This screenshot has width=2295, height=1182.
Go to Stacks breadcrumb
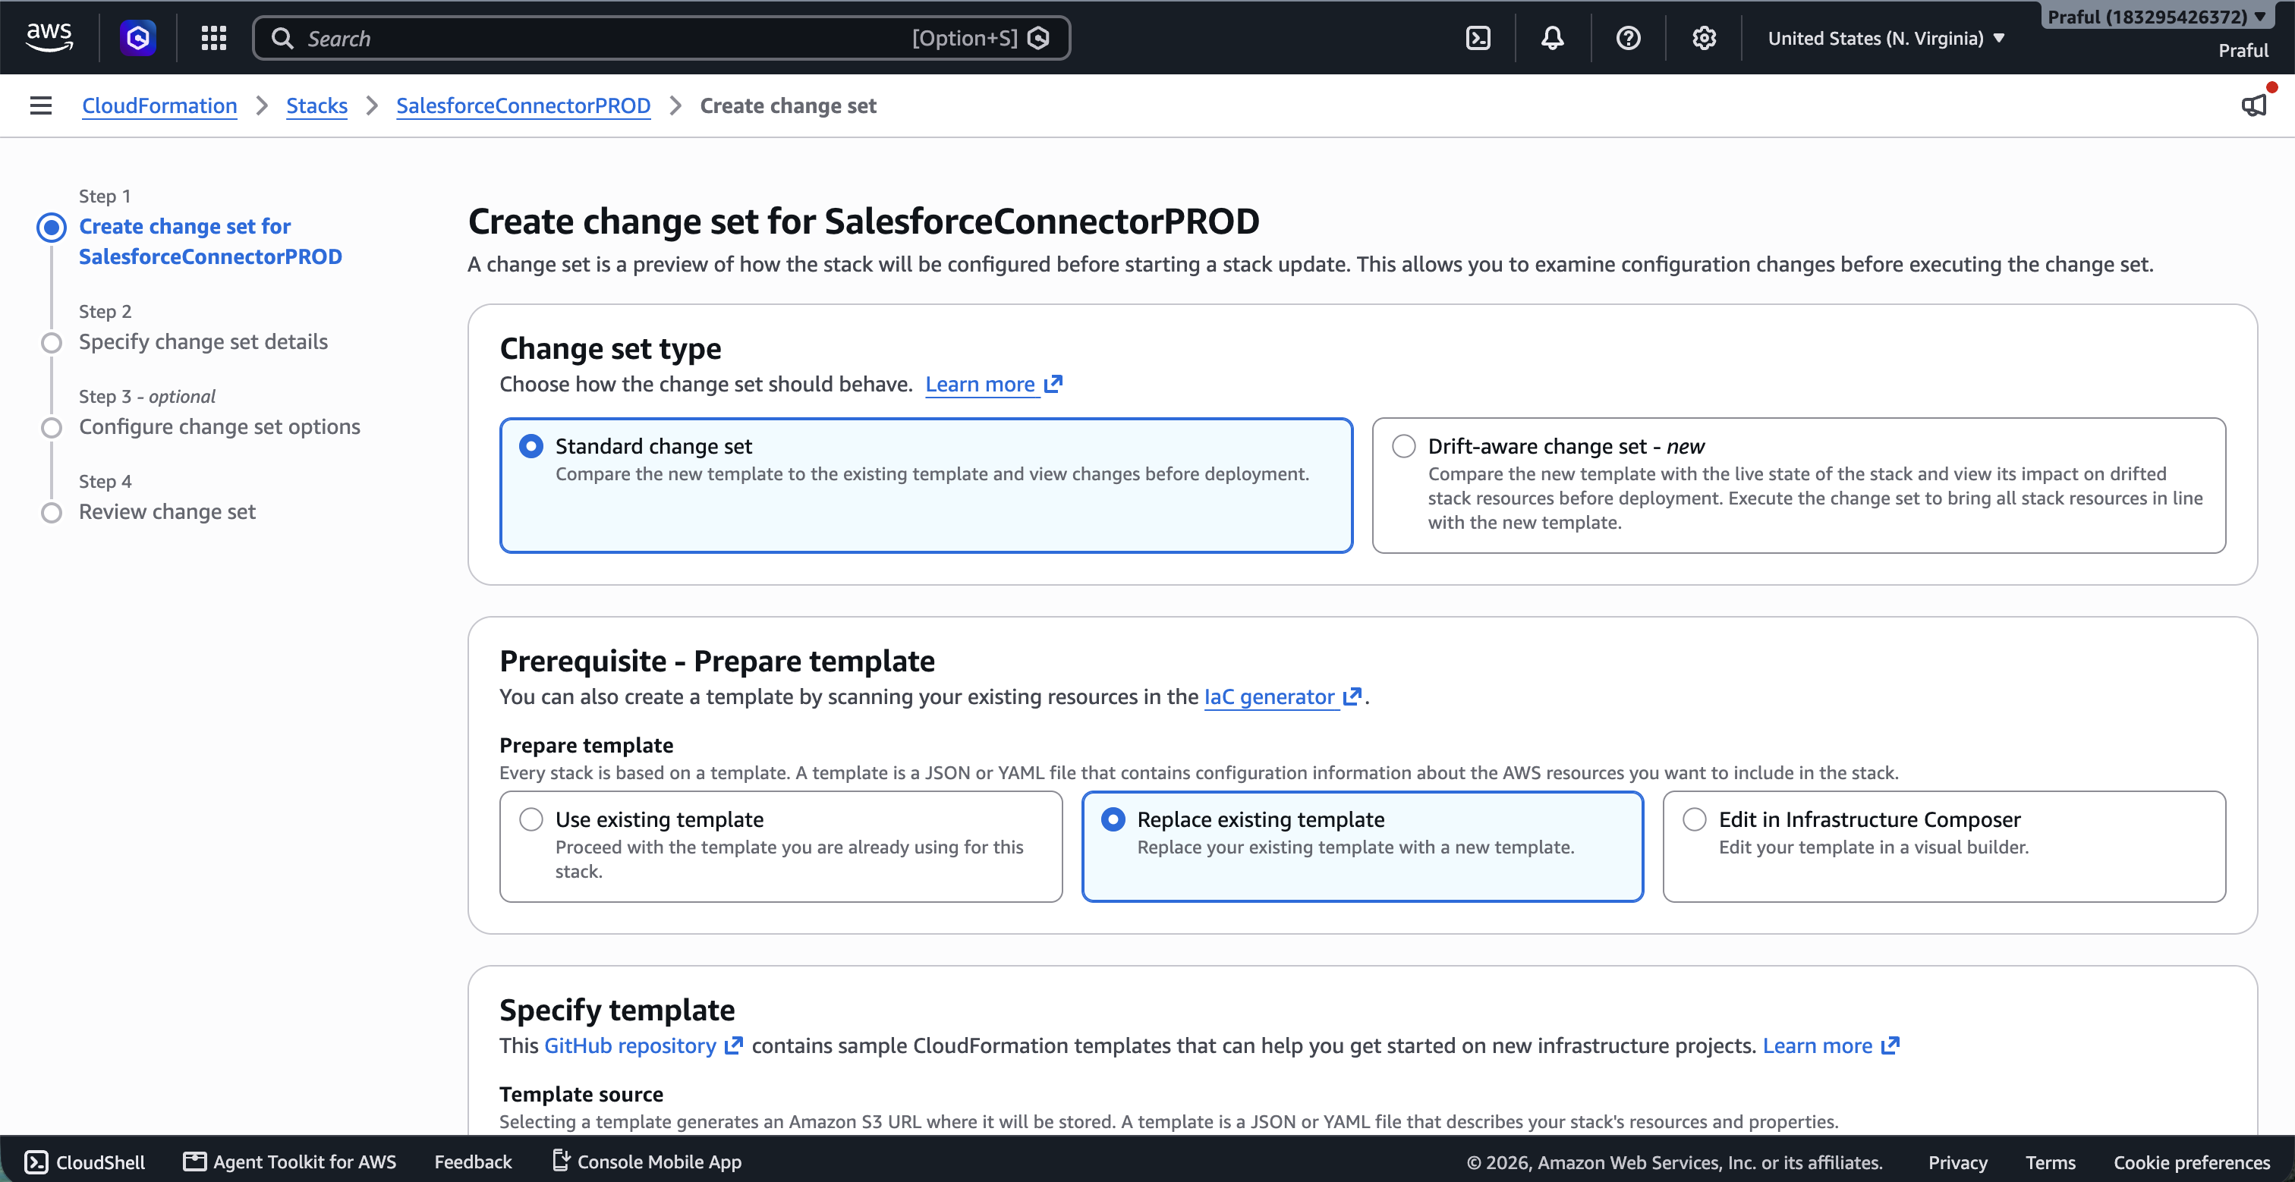pyautogui.click(x=316, y=105)
